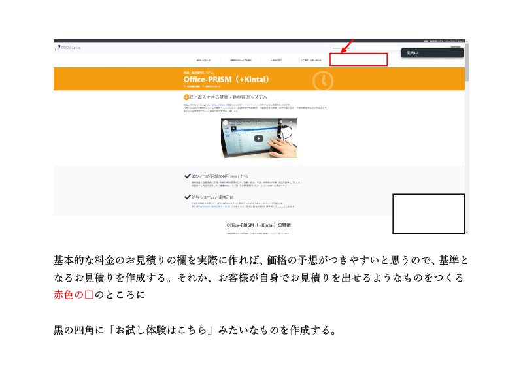Click the text 給与システムと連携可能

212,197
